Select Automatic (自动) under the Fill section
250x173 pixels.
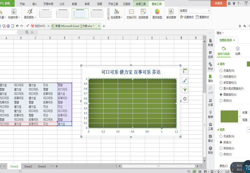pyautogui.click(x=221, y=100)
